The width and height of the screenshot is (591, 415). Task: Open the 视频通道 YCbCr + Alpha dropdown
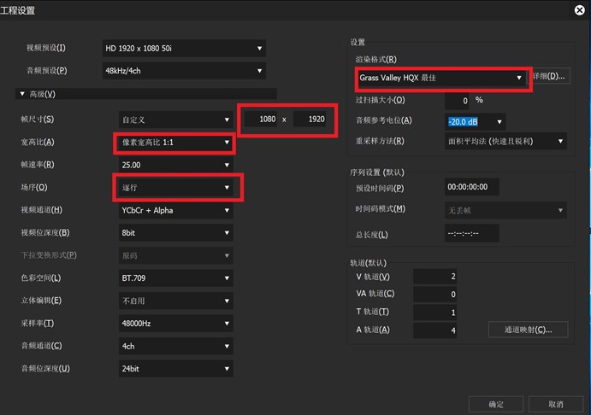(175, 210)
